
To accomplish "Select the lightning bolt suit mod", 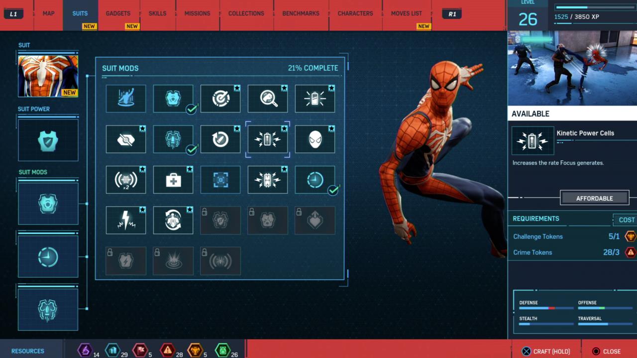I will (125, 220).
